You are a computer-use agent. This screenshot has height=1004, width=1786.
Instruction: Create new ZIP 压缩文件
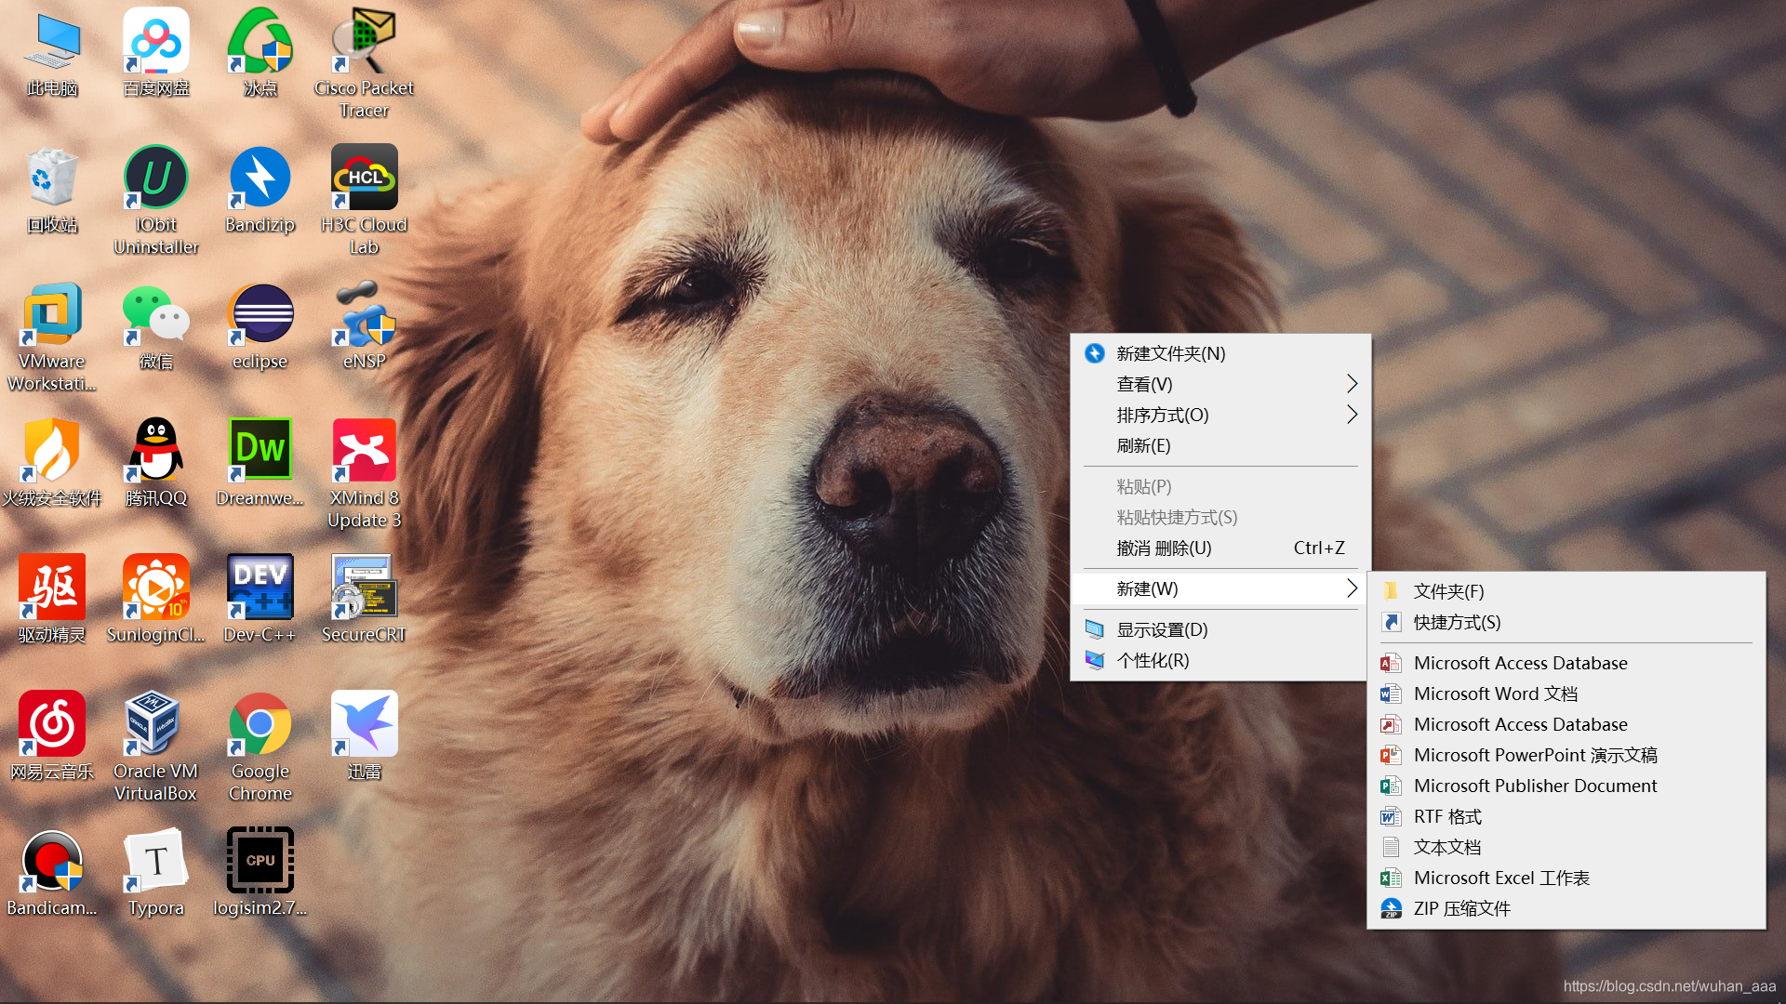click(x=1461, y=908)
